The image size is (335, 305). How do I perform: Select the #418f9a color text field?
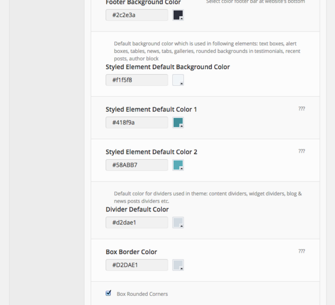tap(137, 123)
